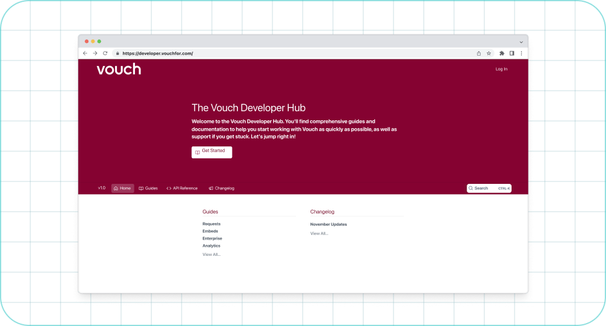
Task: Click the browser forward arrow
Action: tap(95, 53)
